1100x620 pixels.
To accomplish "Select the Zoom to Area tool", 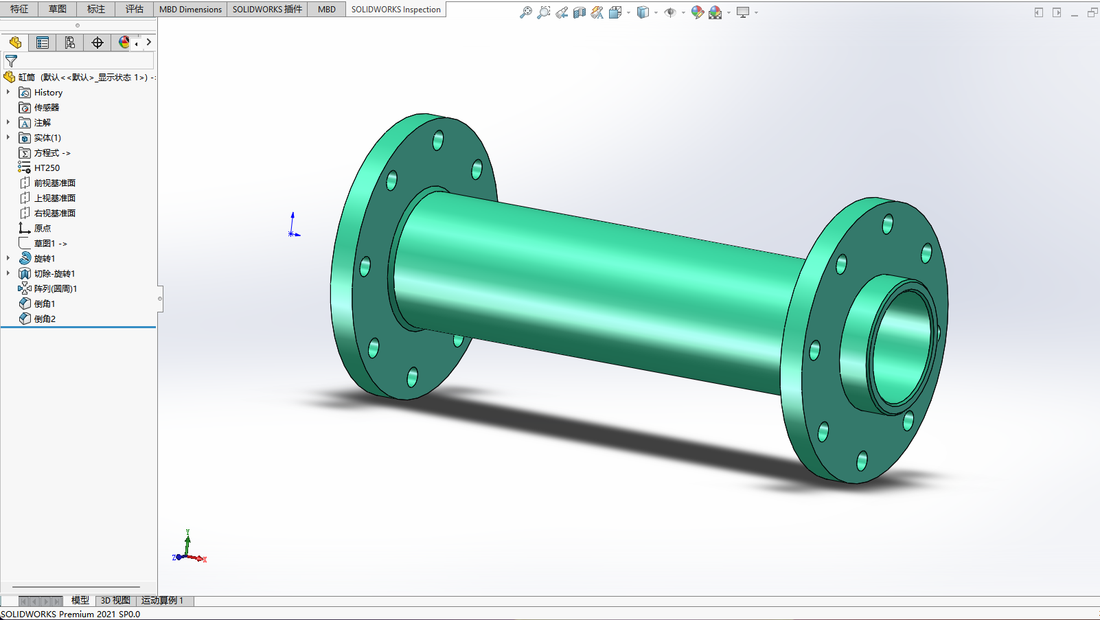I will pyautogui.click(x=543, y=12).
